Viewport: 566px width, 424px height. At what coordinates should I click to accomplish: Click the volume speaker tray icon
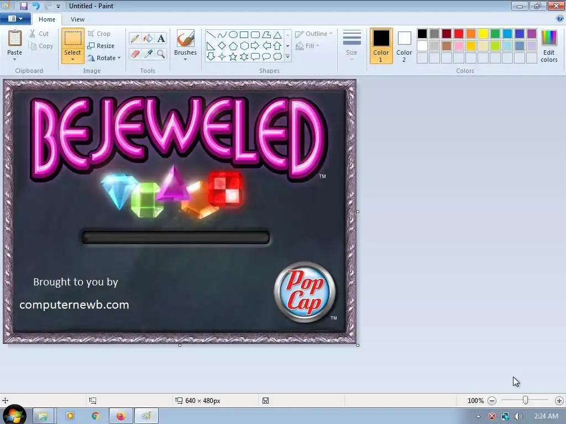pyautogui.click(x=518, y=416)
